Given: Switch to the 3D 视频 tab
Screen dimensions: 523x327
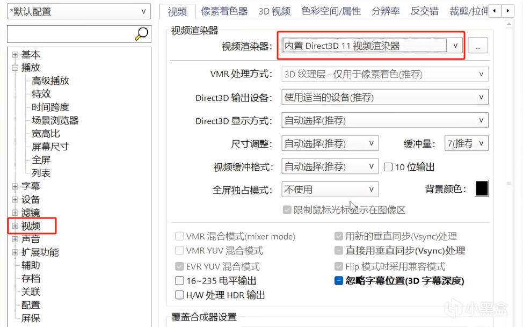Looking at the screenshot, I should [x=274, y=11].
